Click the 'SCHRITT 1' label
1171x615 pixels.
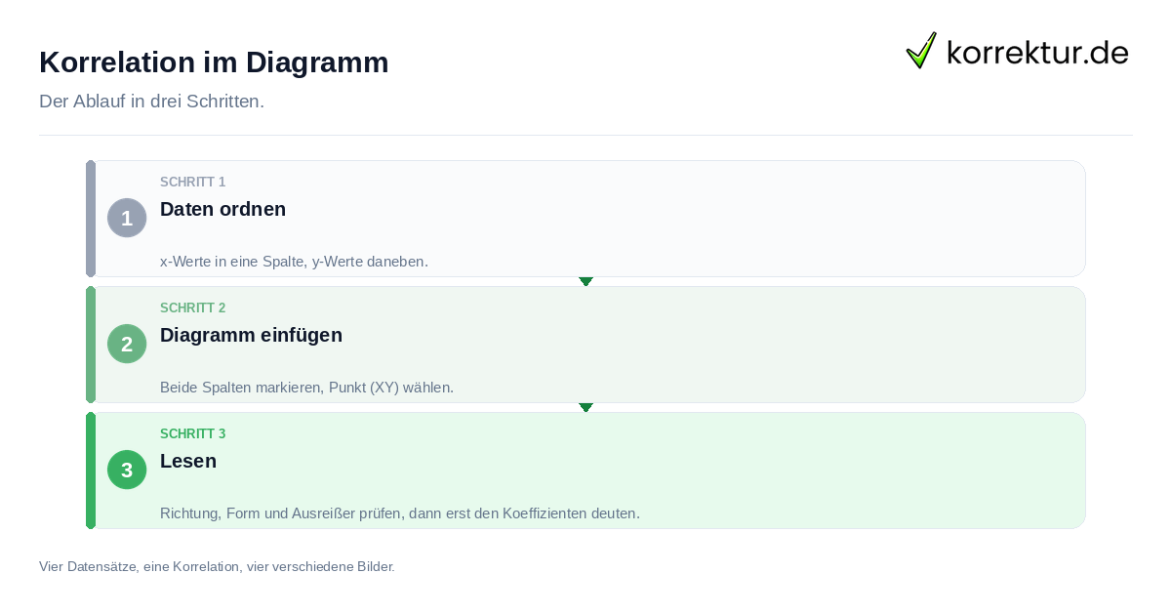click(192, 182)
